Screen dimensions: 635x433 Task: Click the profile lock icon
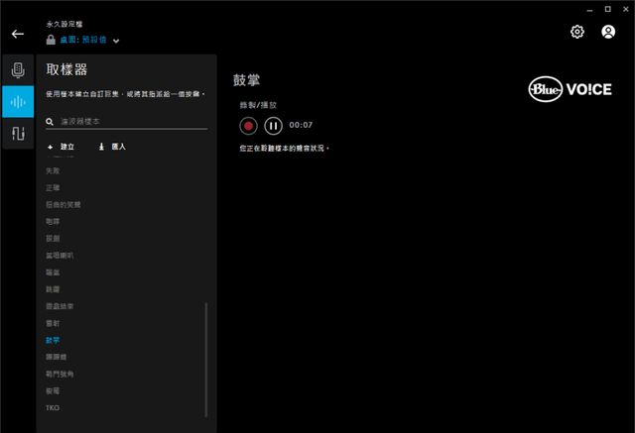tap(51, 40)
